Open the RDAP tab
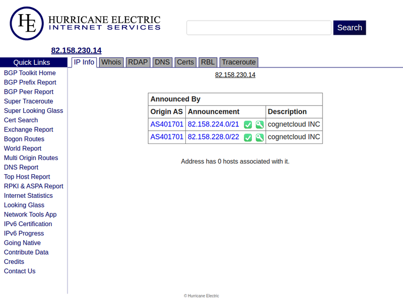The width and height of the screenshot is (403, 302). pyautogui.click(x=138, y=62)
